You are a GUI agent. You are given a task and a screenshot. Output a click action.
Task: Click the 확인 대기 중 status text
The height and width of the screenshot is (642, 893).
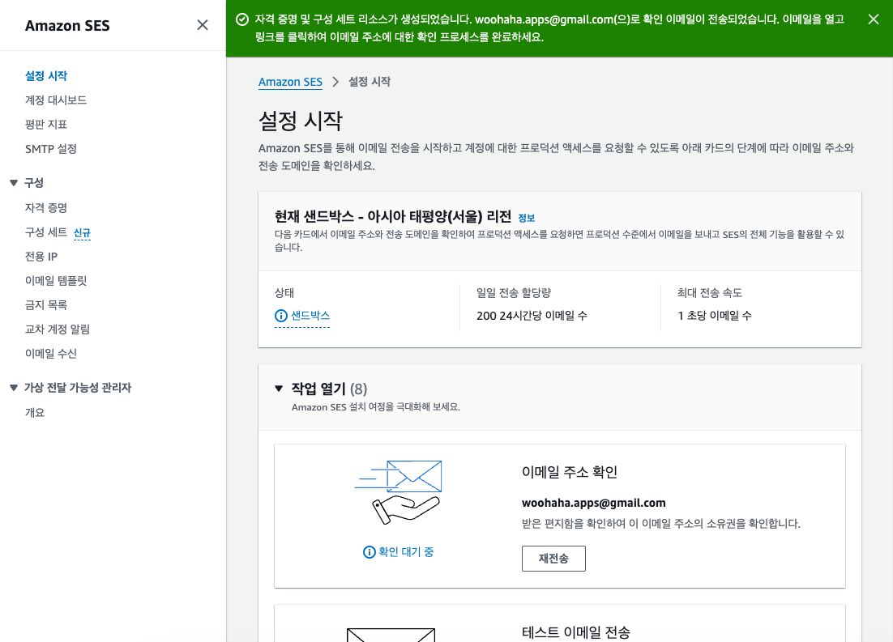tap(406, 552)
